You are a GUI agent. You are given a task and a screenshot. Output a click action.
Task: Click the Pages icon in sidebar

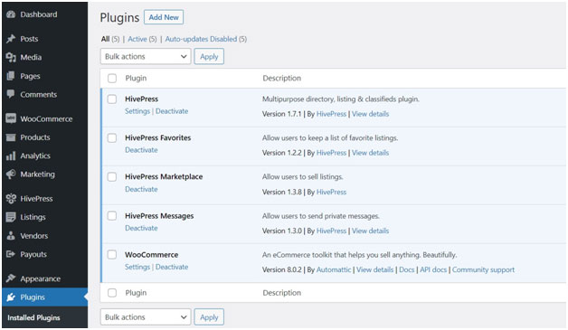11,76
